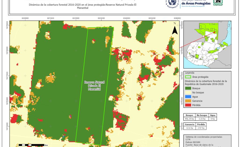Image resolution: width=241 pixels, height=147 pixels.
Task: Click the 451.35 ha Bosque table cell
Action: point(189,119)
